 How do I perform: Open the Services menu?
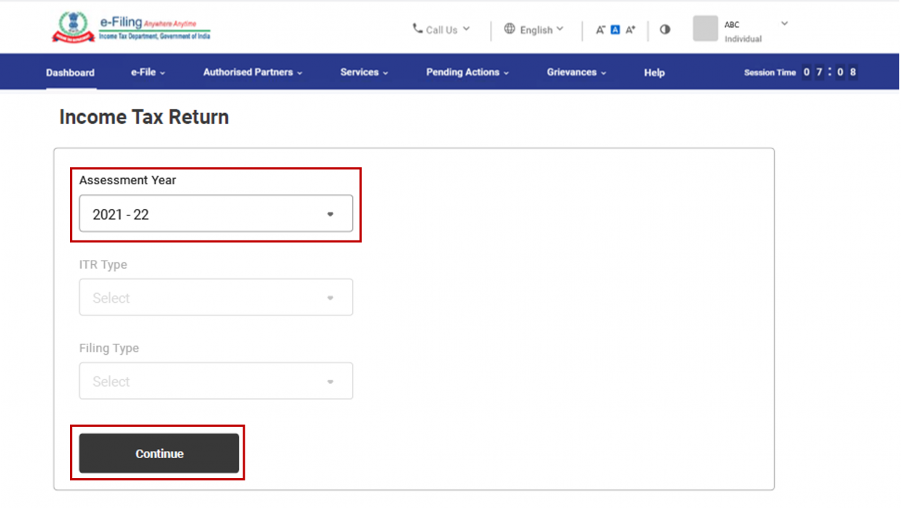coord(363,71)
